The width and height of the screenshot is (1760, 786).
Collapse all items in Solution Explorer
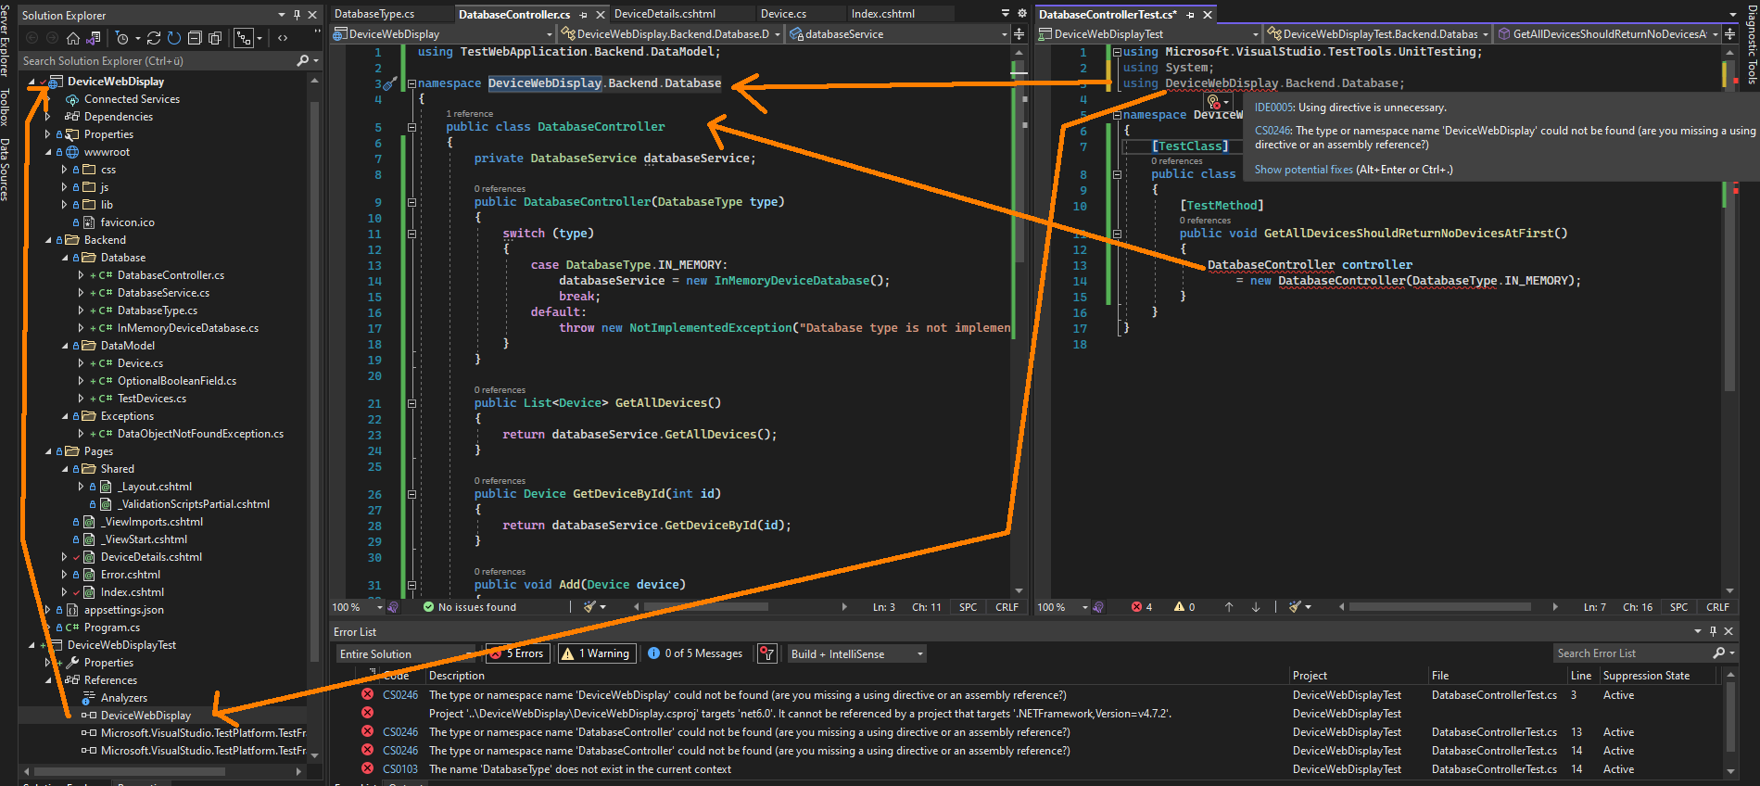click(195, 38)
